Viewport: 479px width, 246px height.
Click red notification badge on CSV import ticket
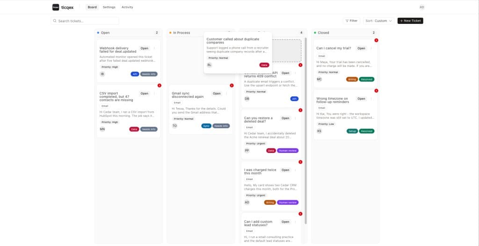tap(159, 86)
